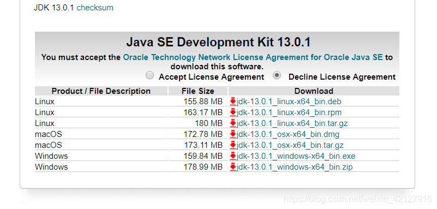The height and width of the screenshot is (209, 437).
Task: Click the Download column header
Action: 314,91
